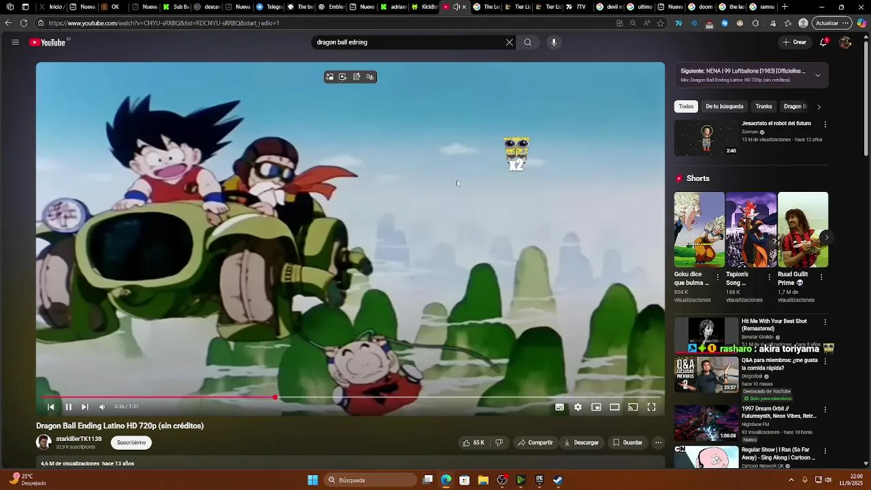Skip to next video in player
Viewport: 871px width, 490px height.
[84, 407]
